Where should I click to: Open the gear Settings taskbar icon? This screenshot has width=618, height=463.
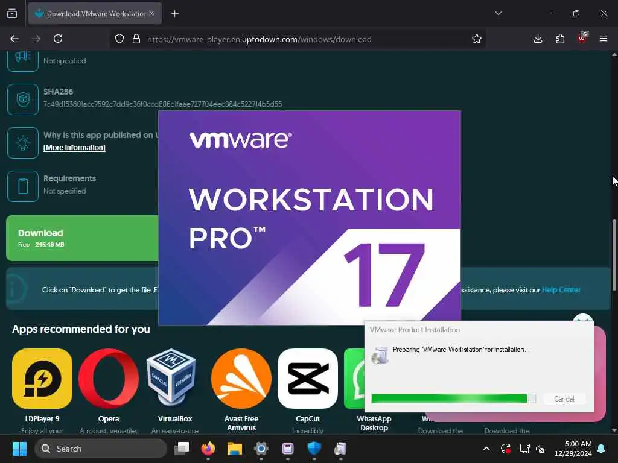[261, 449]
